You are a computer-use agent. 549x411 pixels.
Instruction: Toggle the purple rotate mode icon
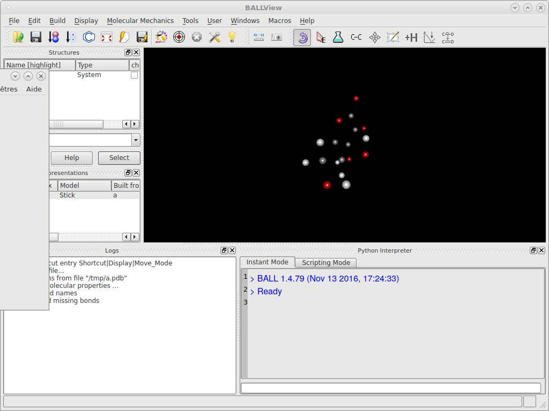coord(302,37)
